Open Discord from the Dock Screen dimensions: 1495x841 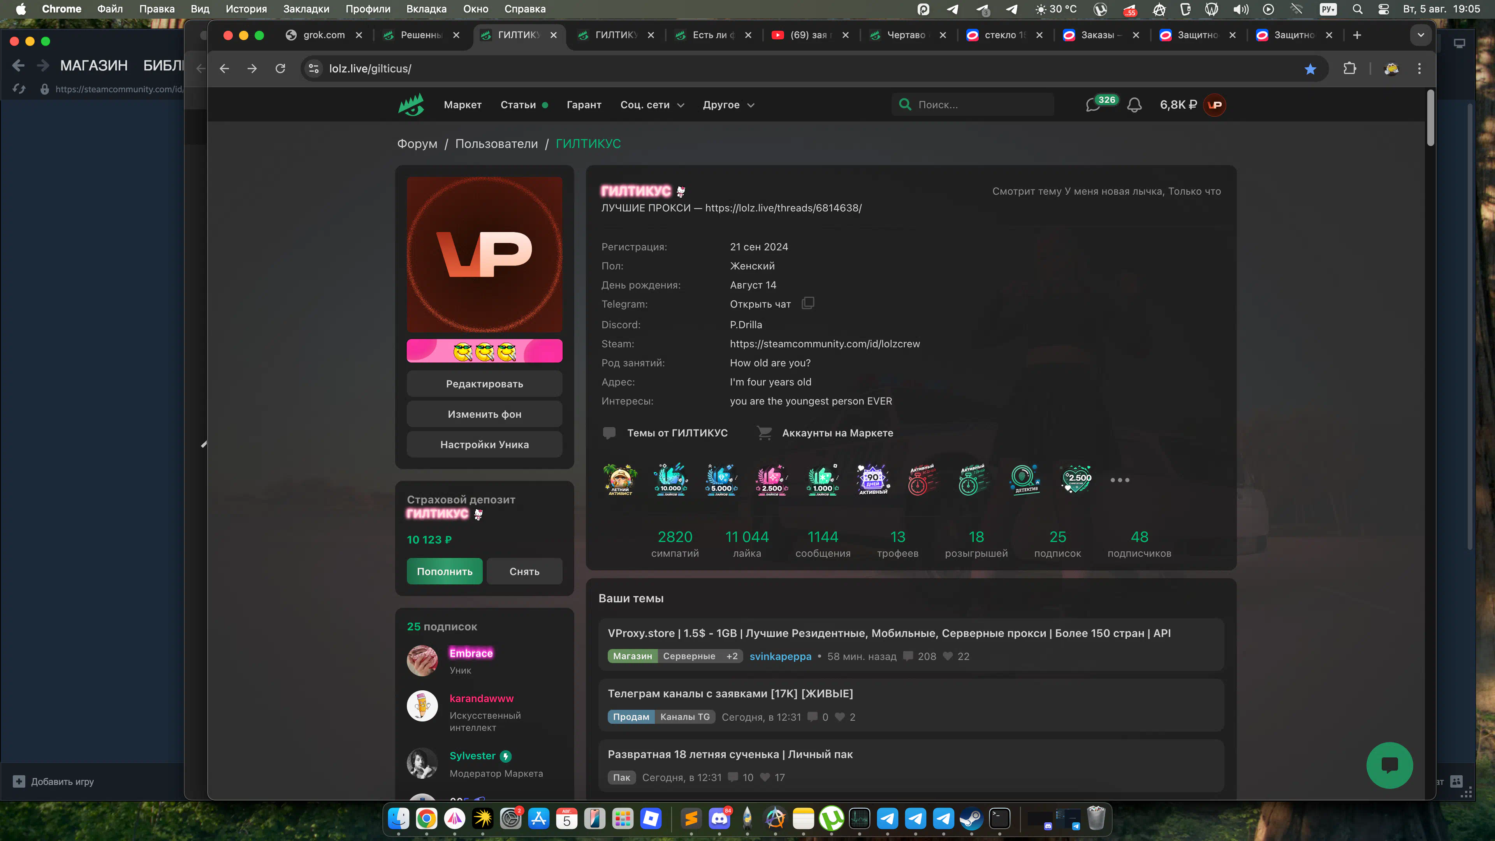coord(719,818)
